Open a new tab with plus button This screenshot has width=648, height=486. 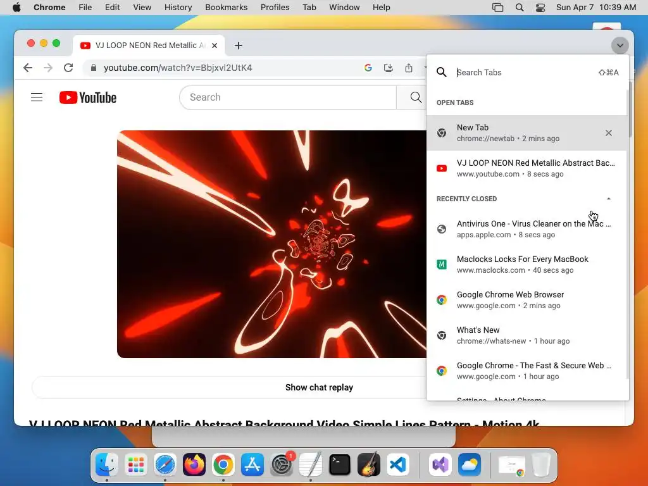click(x=238, y=46)
